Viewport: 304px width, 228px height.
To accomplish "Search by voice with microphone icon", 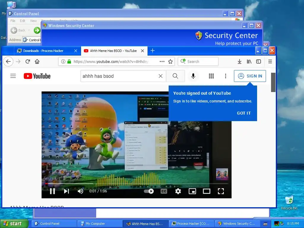I will coord(193,76).
